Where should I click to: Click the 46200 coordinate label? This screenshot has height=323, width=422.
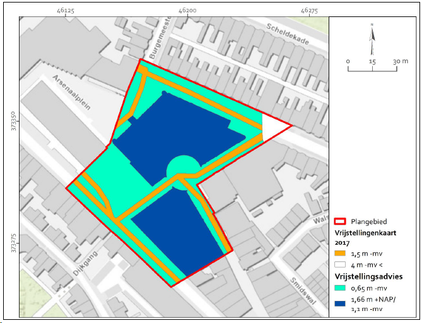tap(187, 11)
